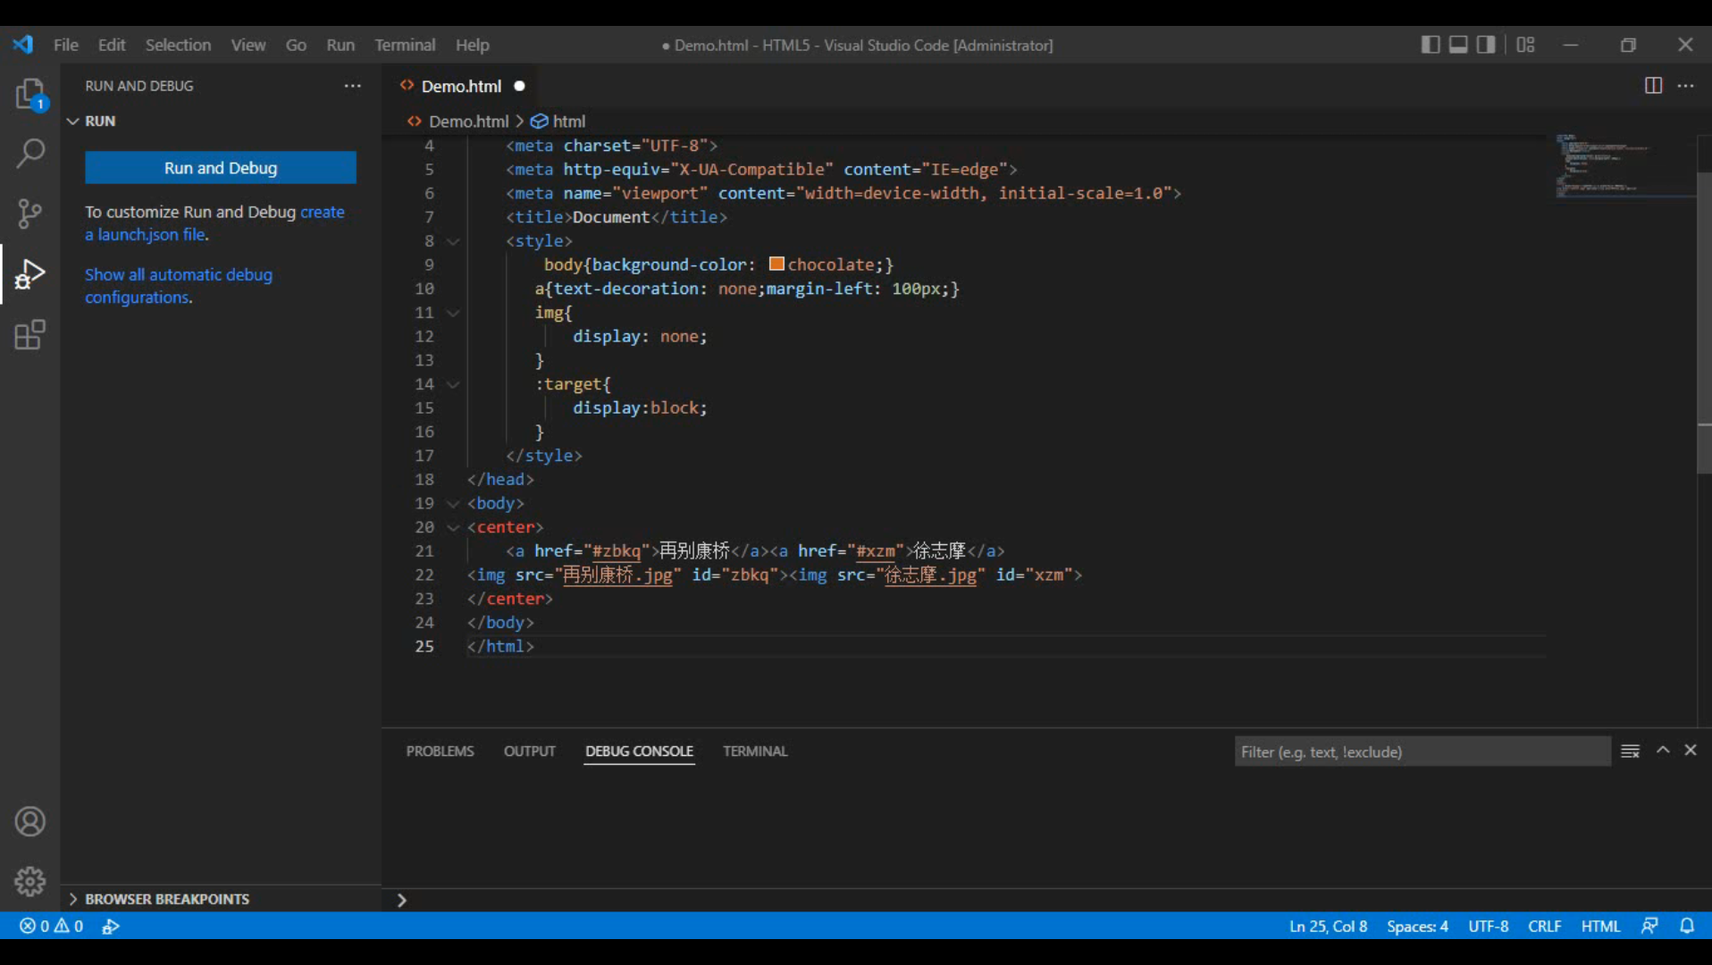The width and height of the screenshot is (1712, 965).
Task: Open the View menu
Action: point(248,45)
